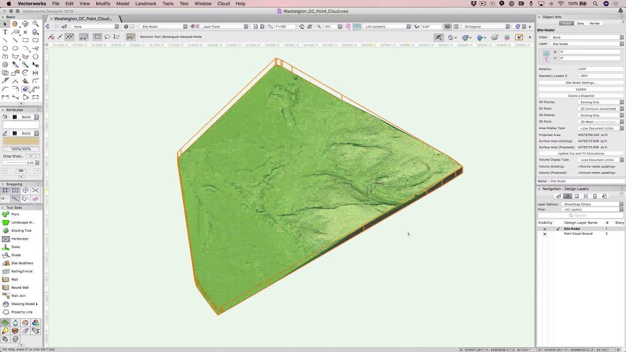
Task: Open the Classes tab icon in Navigation
Action: (x=559, y=196)
